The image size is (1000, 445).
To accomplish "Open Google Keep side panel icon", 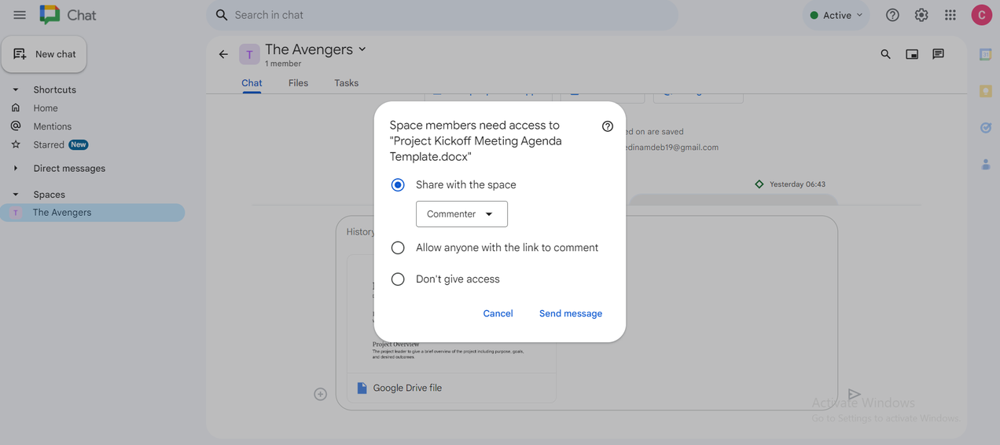I will point(985,91).
